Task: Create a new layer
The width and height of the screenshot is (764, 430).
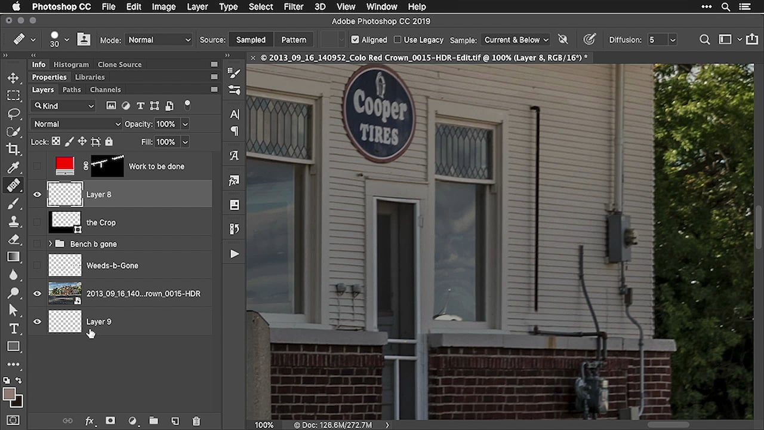Action: 175,421
